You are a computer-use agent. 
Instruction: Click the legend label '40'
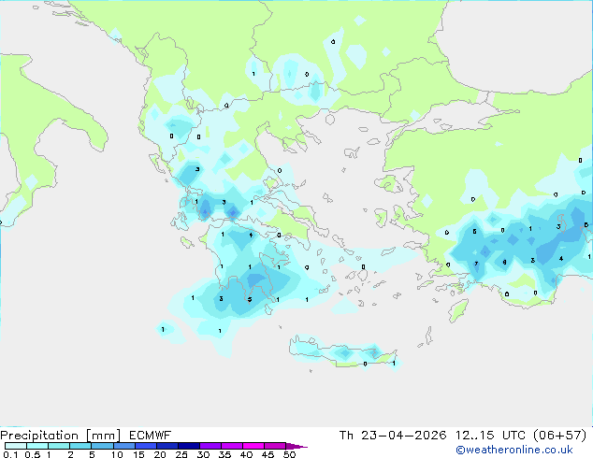click(246, 454)
